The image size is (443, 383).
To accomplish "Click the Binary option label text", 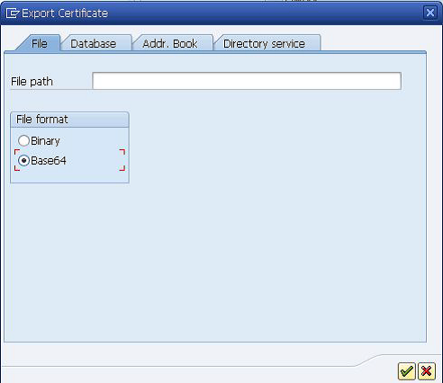I will point(45,141).
